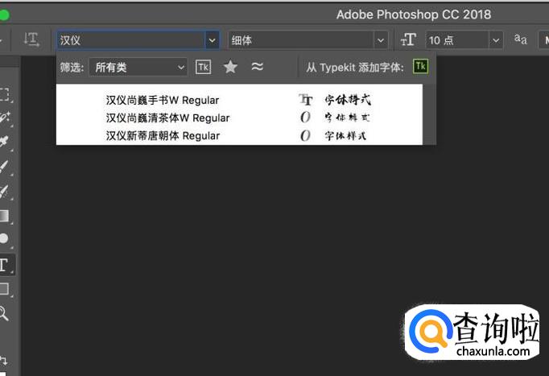The width and height of the screenshot is (549, 376).
Task: Select the Rectangular Marquee tool
Action: pyautogui.click(x=4, y=94)
